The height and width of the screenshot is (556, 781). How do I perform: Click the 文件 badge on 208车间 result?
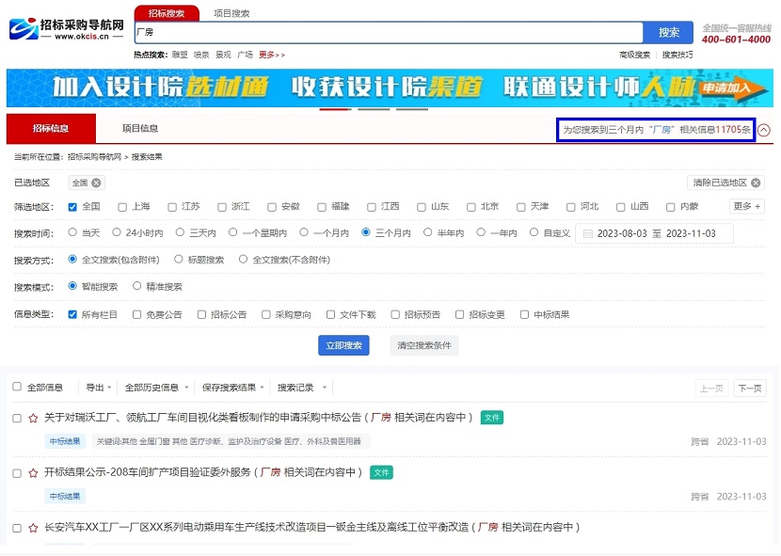tap(381, 472)
